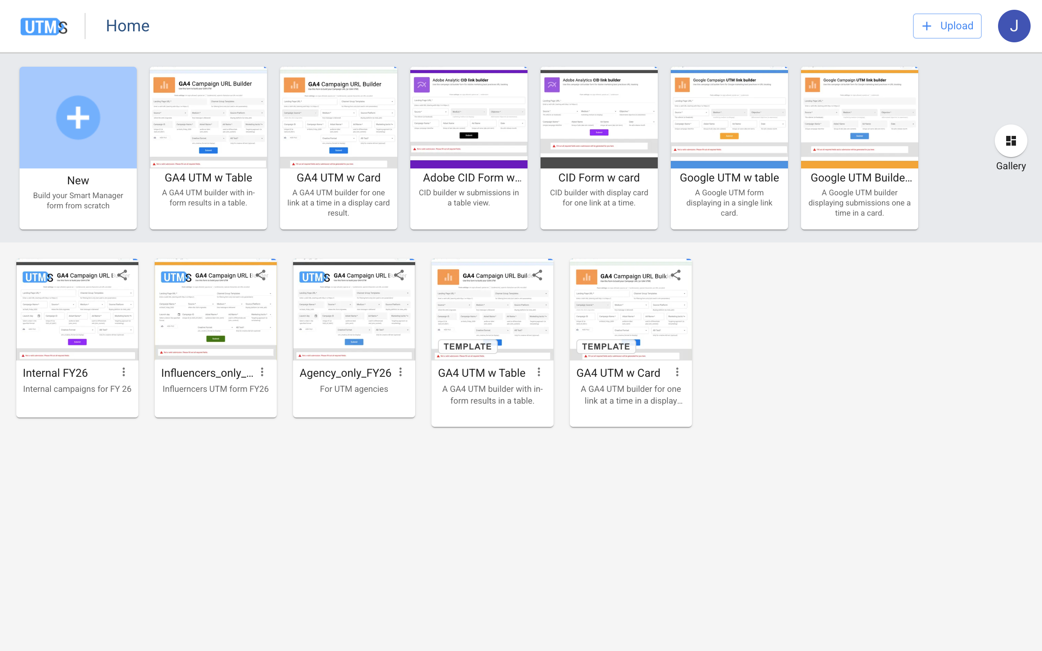This screenshot has height=651, width=1042.
Task: Click the J user avatar
Action: pyautogui.click(x=1013, y=26)
